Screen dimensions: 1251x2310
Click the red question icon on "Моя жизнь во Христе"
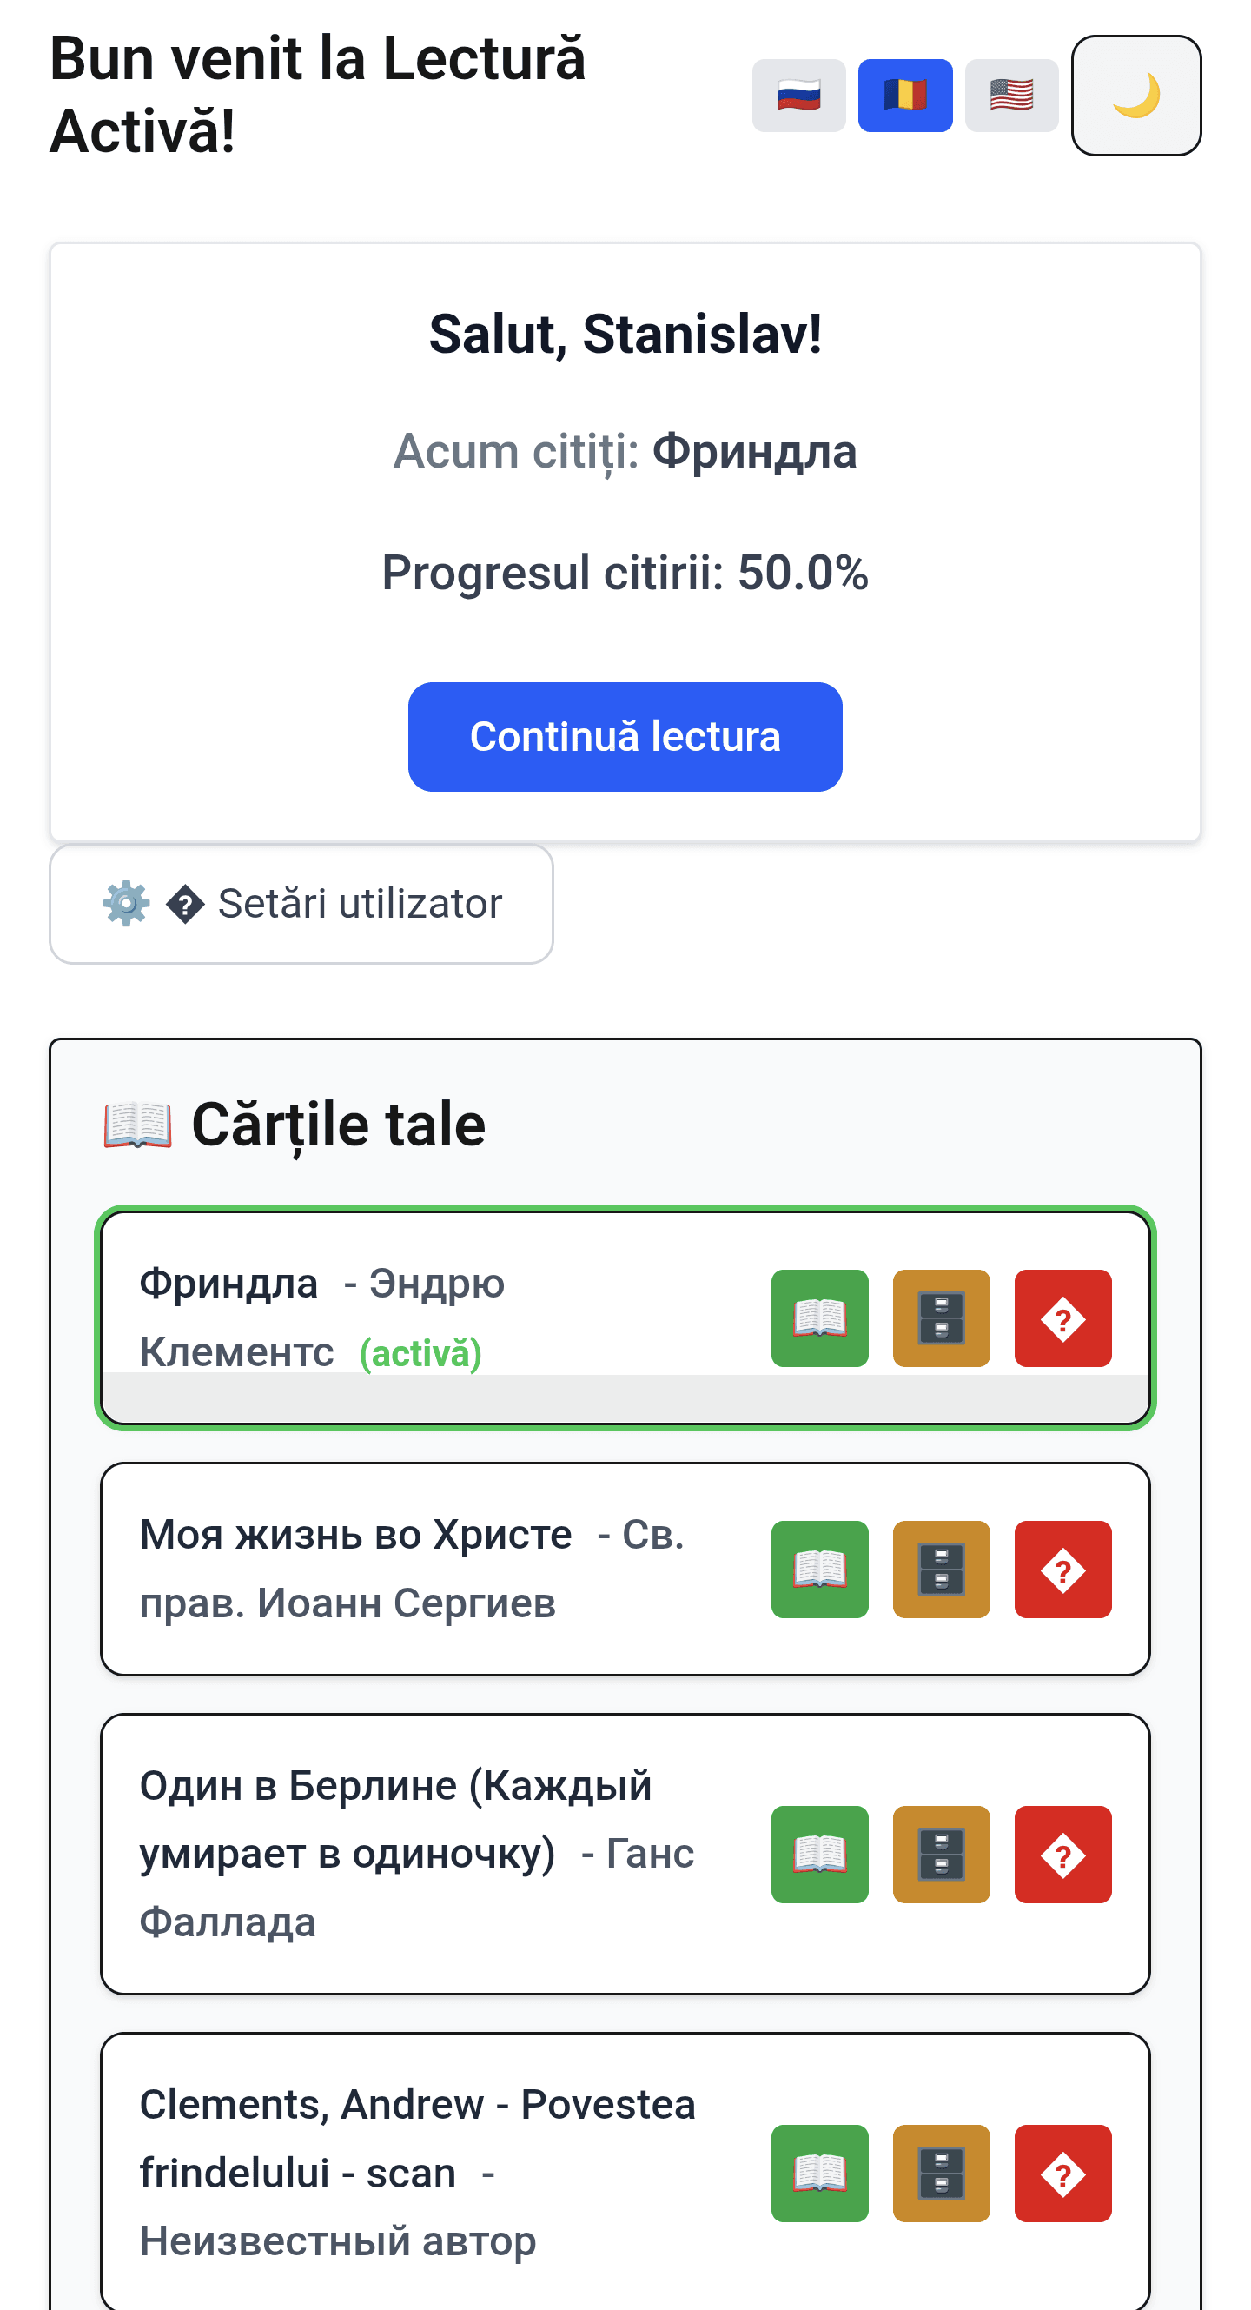point(1062,1570)
